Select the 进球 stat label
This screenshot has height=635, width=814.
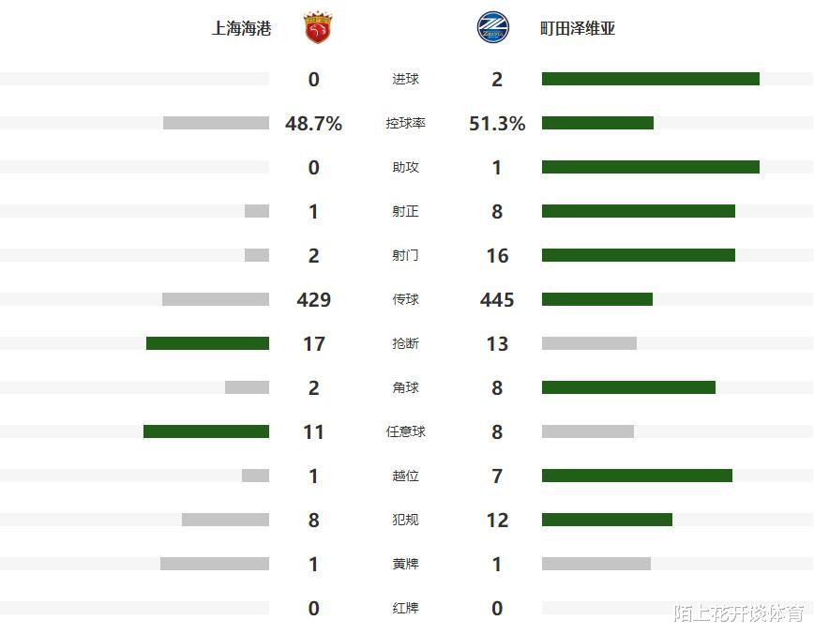406,79
